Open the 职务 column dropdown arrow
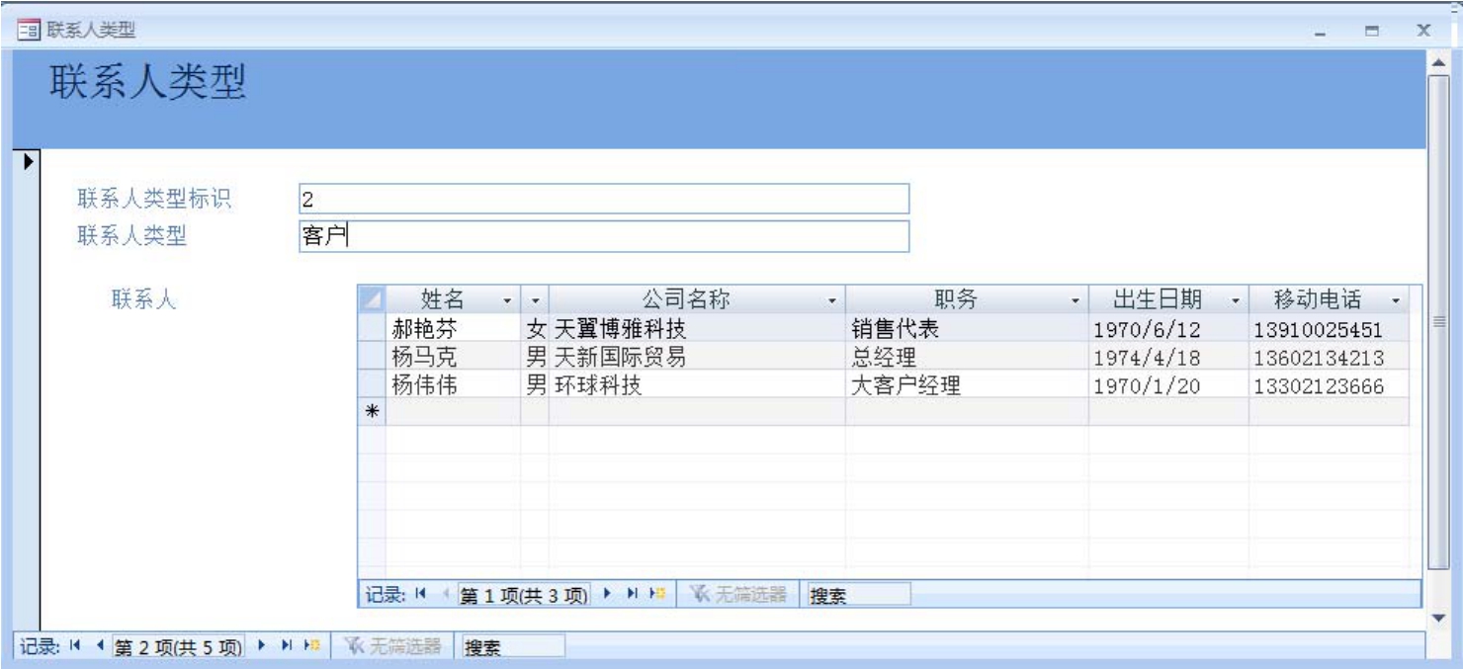 pyautogui.click(x=1075, y=298)
